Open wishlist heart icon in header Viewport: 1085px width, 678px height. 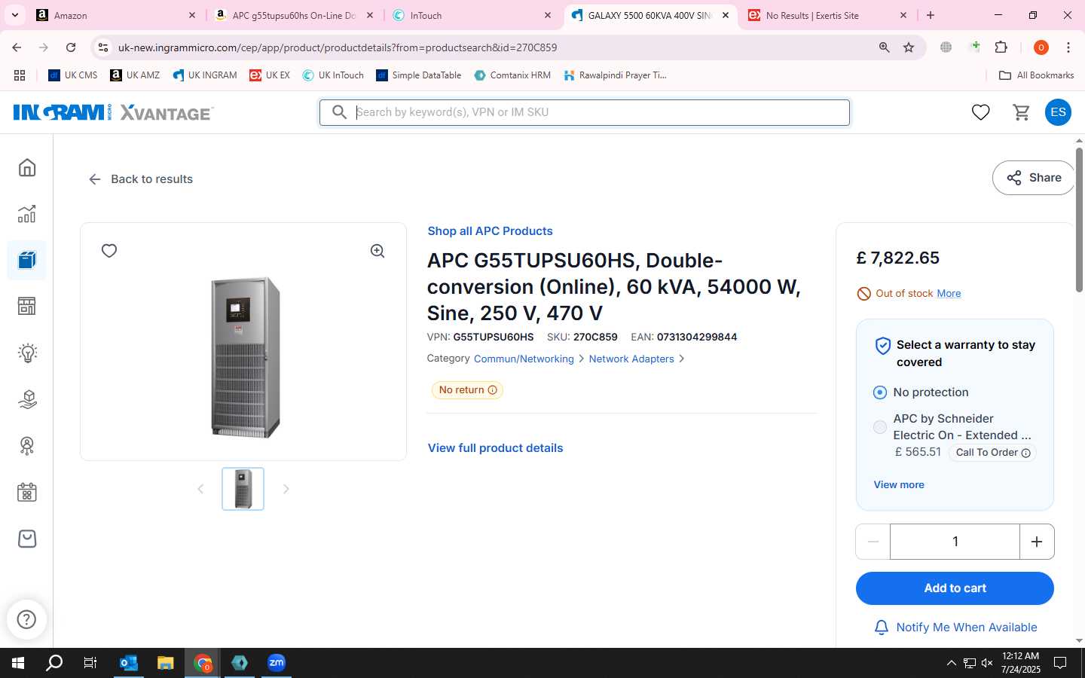pos(980,112)
